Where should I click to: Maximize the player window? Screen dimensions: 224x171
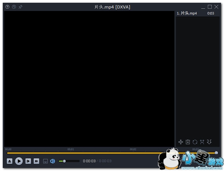pyautogui.click(x=210, y=7)
